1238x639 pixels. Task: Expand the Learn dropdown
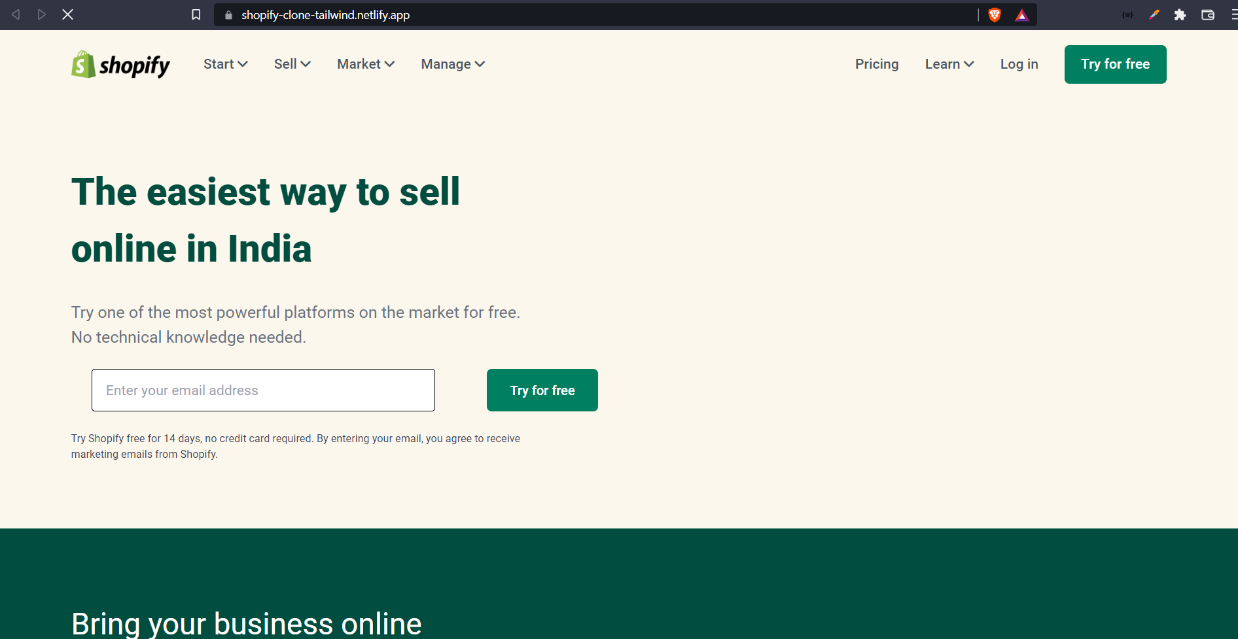coord(949,64)
